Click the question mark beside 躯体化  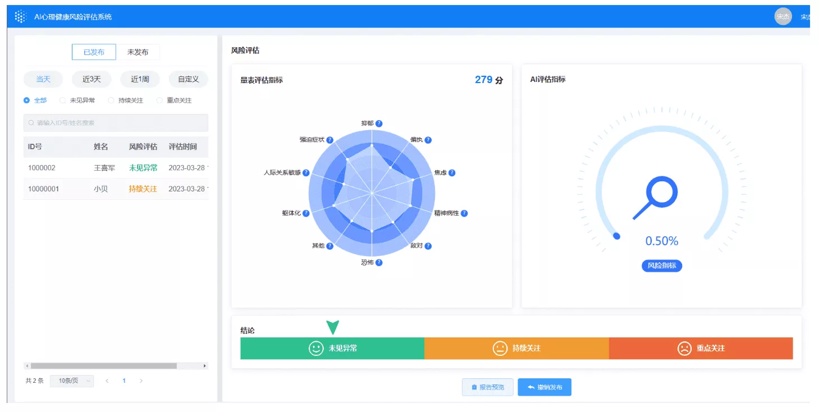click(306, 213)
